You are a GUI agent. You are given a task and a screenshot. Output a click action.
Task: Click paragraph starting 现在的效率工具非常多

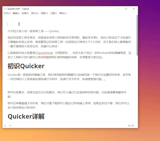coord(69,42)
